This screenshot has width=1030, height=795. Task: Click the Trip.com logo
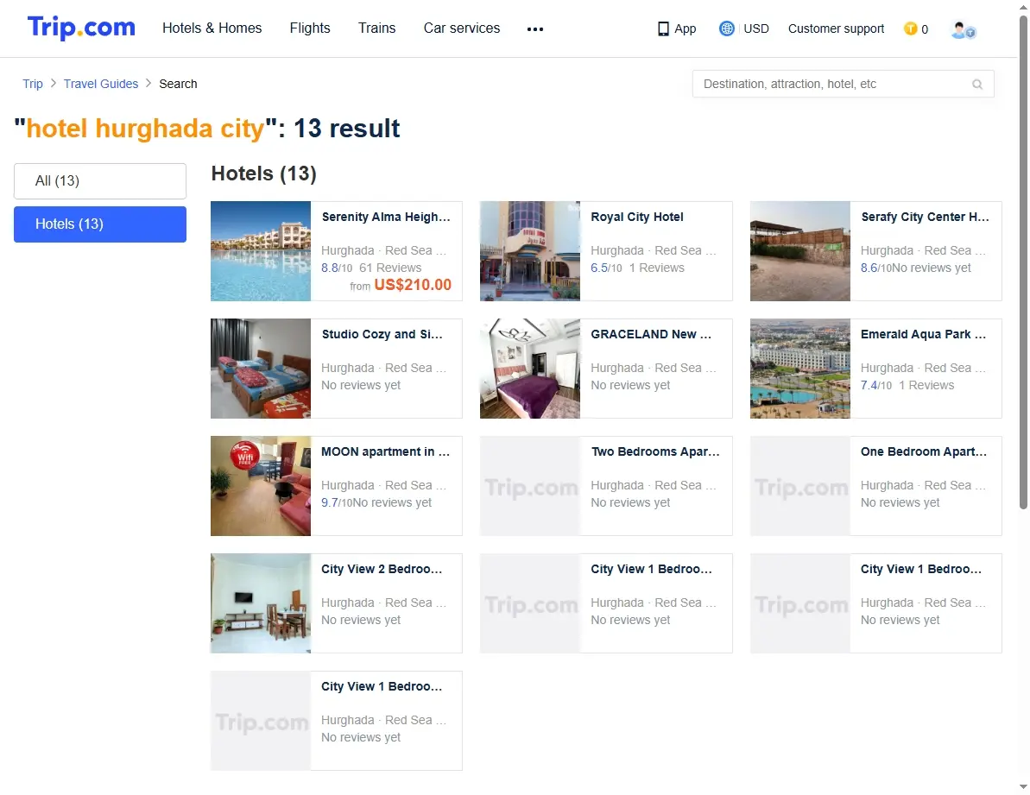tap(81, 28)
